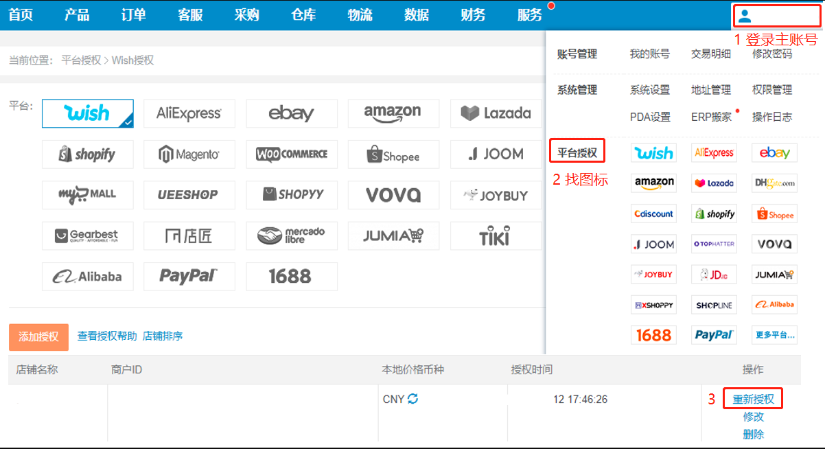Open 我的账号 in account dropdown
Viewport: 825px width, 449px height.
[650, 54]
